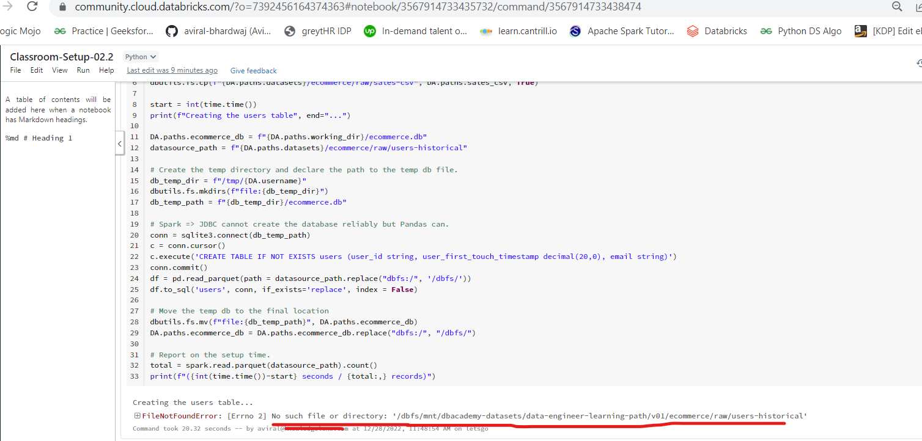922x441 pixels.
Task: Click the 'df = pd.read_parquet' code line
Action: click(x=311, y=279)
